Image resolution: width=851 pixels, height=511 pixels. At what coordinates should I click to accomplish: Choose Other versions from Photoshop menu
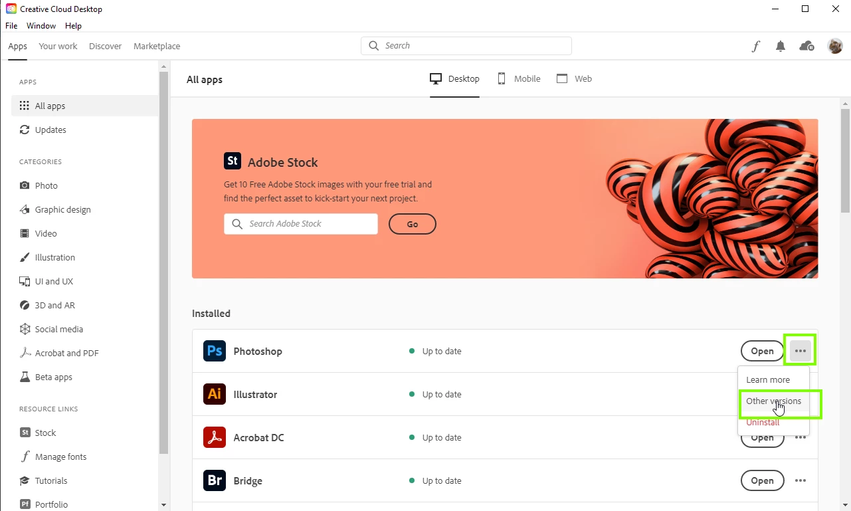tap(773, 401)
